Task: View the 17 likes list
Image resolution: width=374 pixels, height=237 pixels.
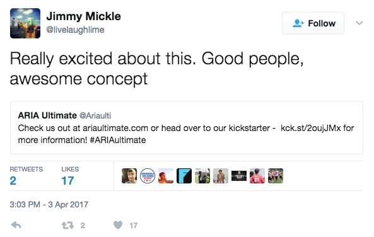Action: pos(70,176)
